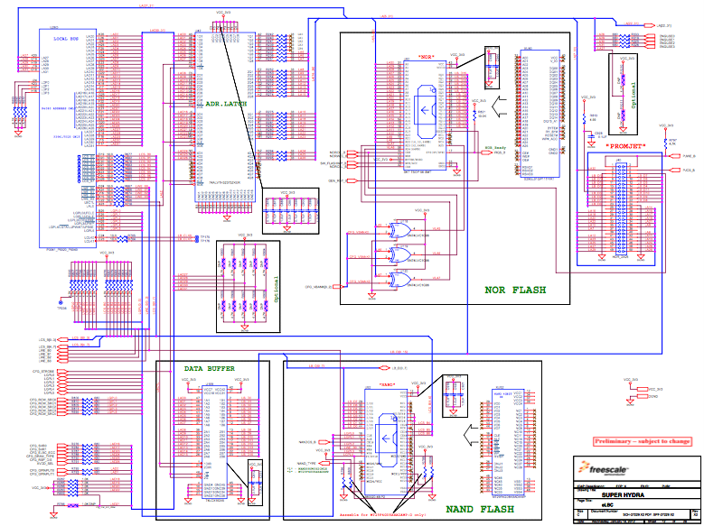
Task: Select the bottom XOR gate symbol
Action: (x=399, y=280)
